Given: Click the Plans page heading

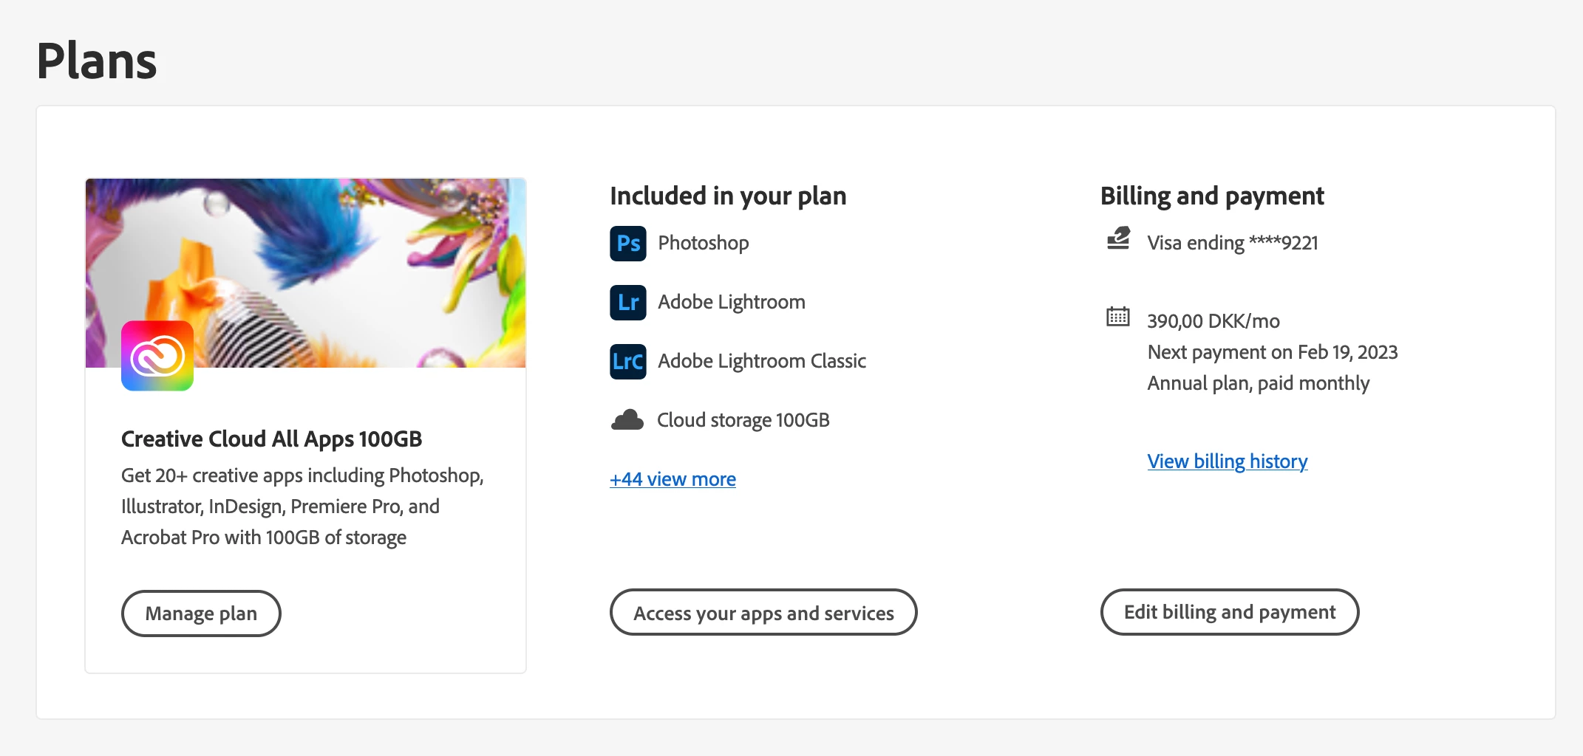Looking at the screenshot, I should click(97, 61).
